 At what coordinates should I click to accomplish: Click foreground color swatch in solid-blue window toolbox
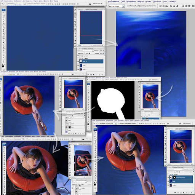[x=3, y=66]
